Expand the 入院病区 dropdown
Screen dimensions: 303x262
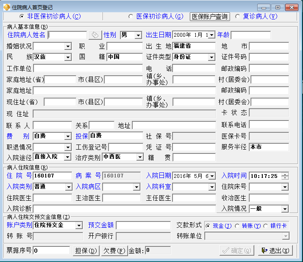[x=136, y=187]
